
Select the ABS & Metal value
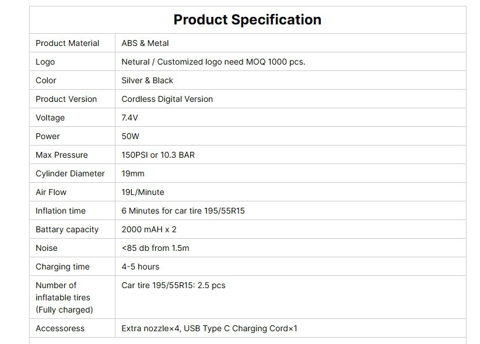click(x=145, y=43)
